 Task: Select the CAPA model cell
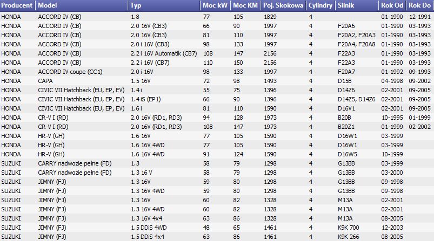[x=45, y=81]
